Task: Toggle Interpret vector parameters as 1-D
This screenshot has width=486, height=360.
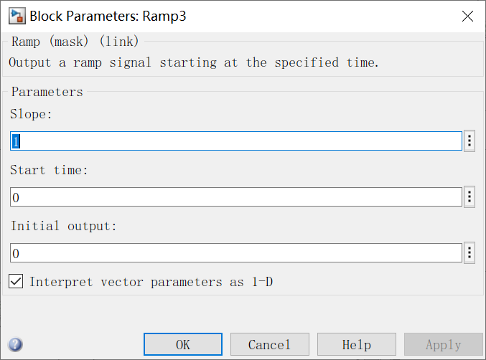Action: pyautogui.click(x=16, y=282)
